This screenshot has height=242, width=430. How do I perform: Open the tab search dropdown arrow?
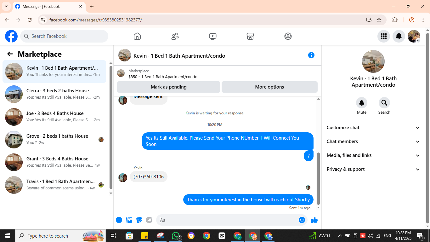[6, 6]
